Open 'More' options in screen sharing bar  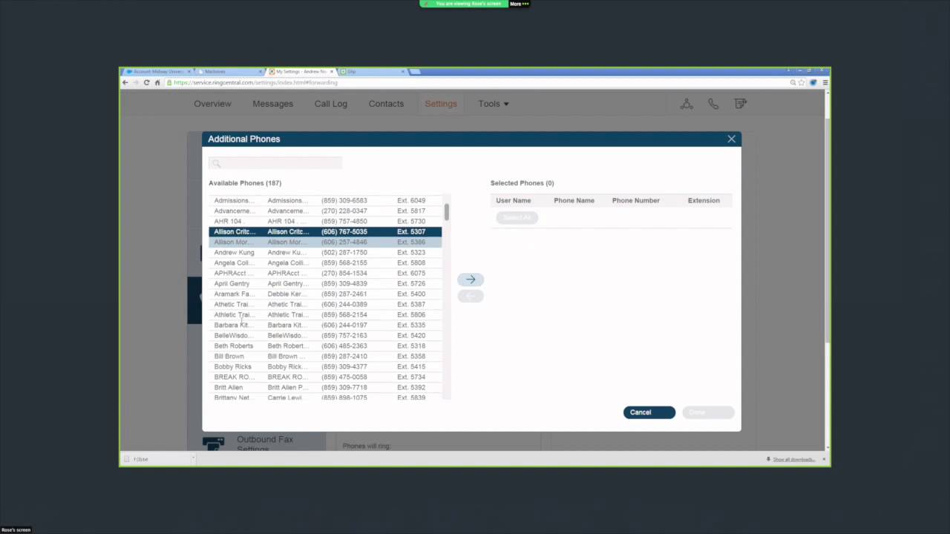[x=519, y=4]
